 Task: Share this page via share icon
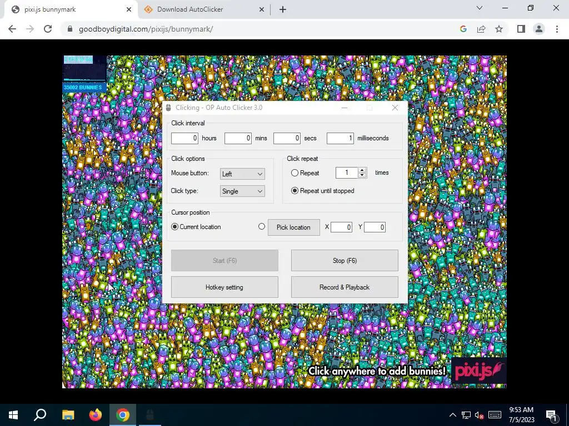[x=481, y=29]
